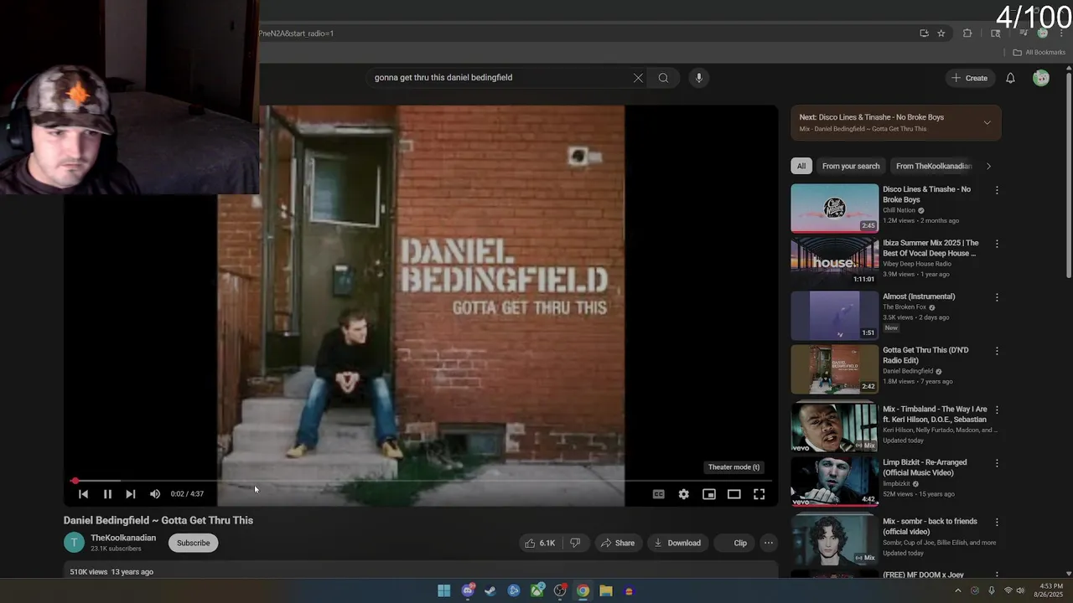
Task: Select the From TheKoolkanadian chip
Action: click(x=933, y=166)
